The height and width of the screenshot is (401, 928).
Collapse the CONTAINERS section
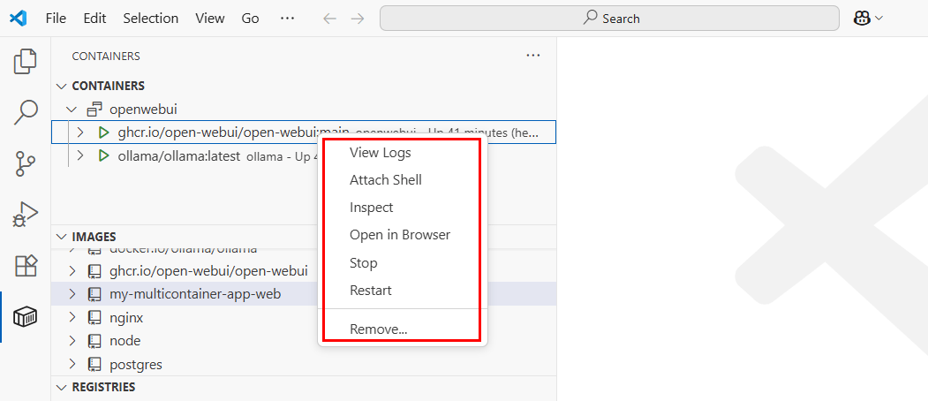pos(61,86)
